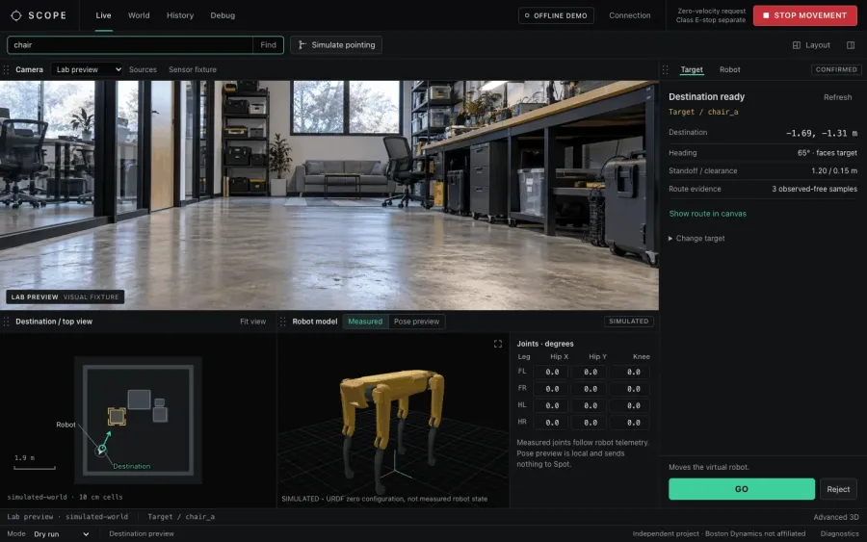867x542 pixels.
Task: Click the SIMULATED status badge
Action: pyautogui.click(x=629, y=322)
